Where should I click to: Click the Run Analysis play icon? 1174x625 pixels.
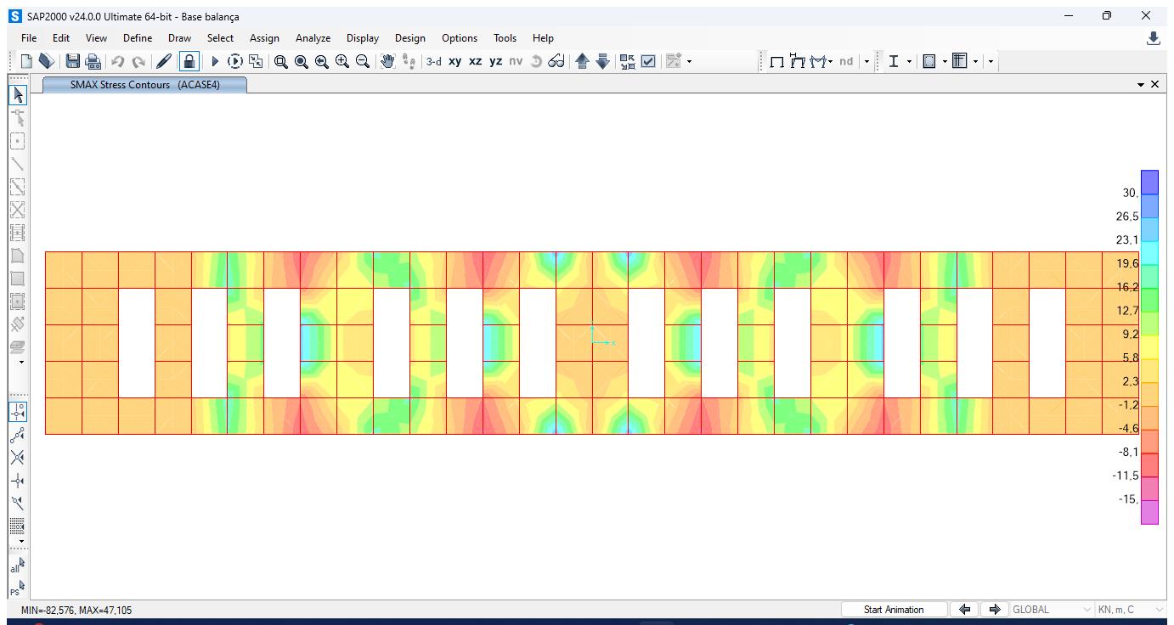pos(215,61)
